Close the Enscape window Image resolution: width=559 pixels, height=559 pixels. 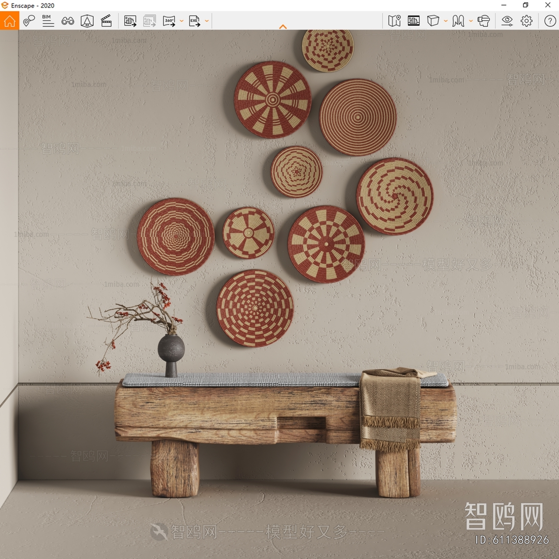pos(548,5)
